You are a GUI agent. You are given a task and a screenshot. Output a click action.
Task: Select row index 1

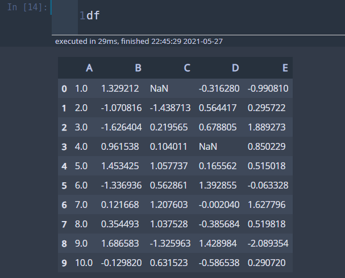click(64, 108)
